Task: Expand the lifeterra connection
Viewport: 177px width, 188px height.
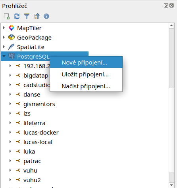Action: (x=10, y=123)
